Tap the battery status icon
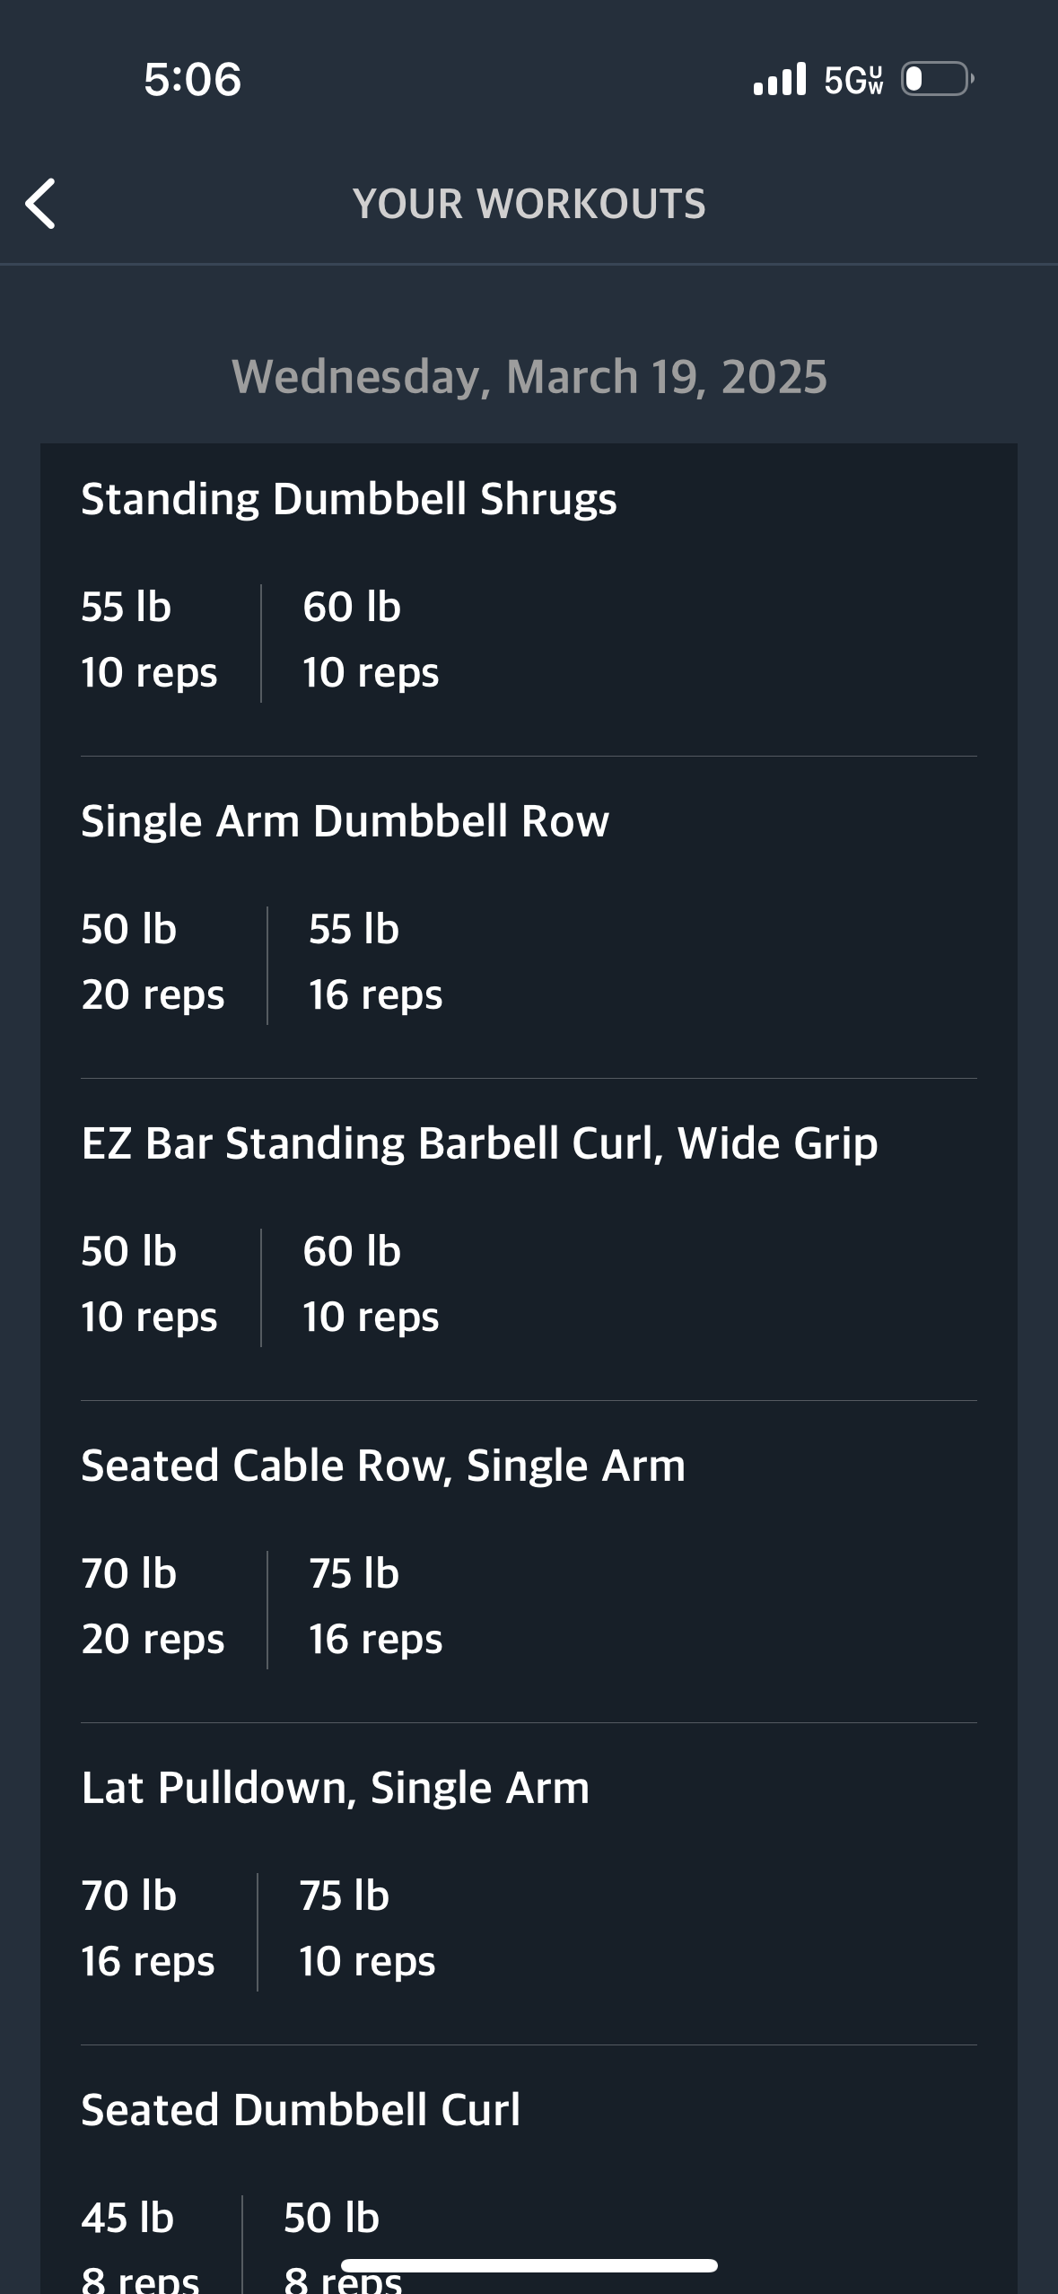Viewport: 1058px width, 2294px height. tap(937, 79)
